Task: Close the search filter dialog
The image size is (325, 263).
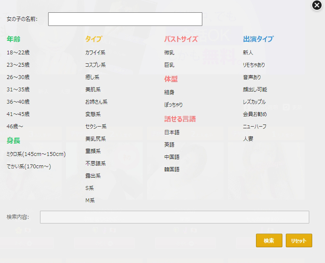Action: tap(316, 5)
